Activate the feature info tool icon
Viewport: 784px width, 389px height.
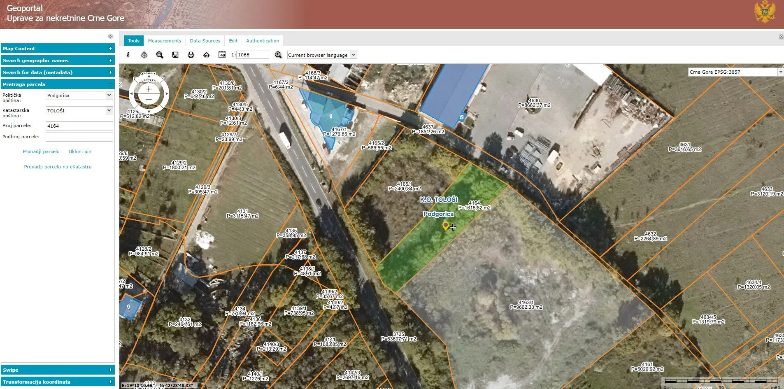128,55
